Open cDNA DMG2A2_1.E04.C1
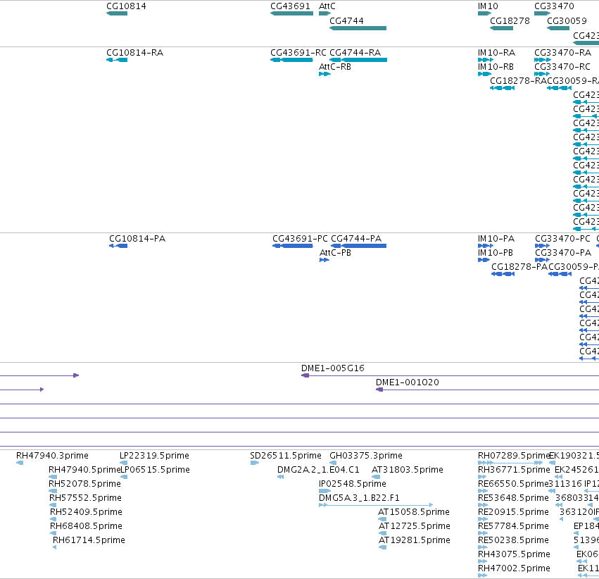Screen dimensions: 599x579 pos(281,477)
